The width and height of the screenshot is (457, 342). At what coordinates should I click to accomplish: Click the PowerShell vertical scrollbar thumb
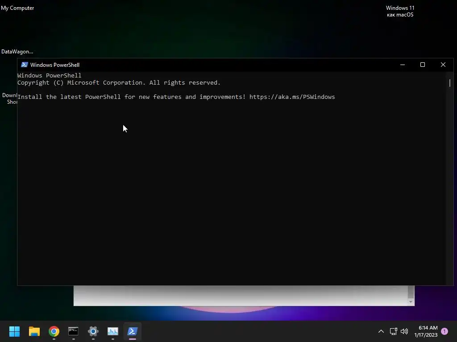450,83
